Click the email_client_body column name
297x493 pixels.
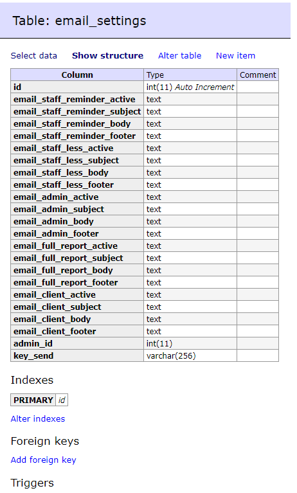52,319
